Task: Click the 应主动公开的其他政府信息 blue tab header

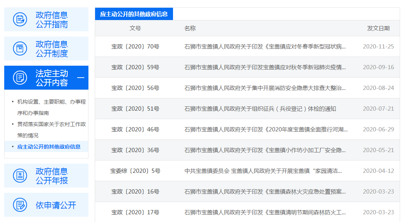Action: [134, 14]
